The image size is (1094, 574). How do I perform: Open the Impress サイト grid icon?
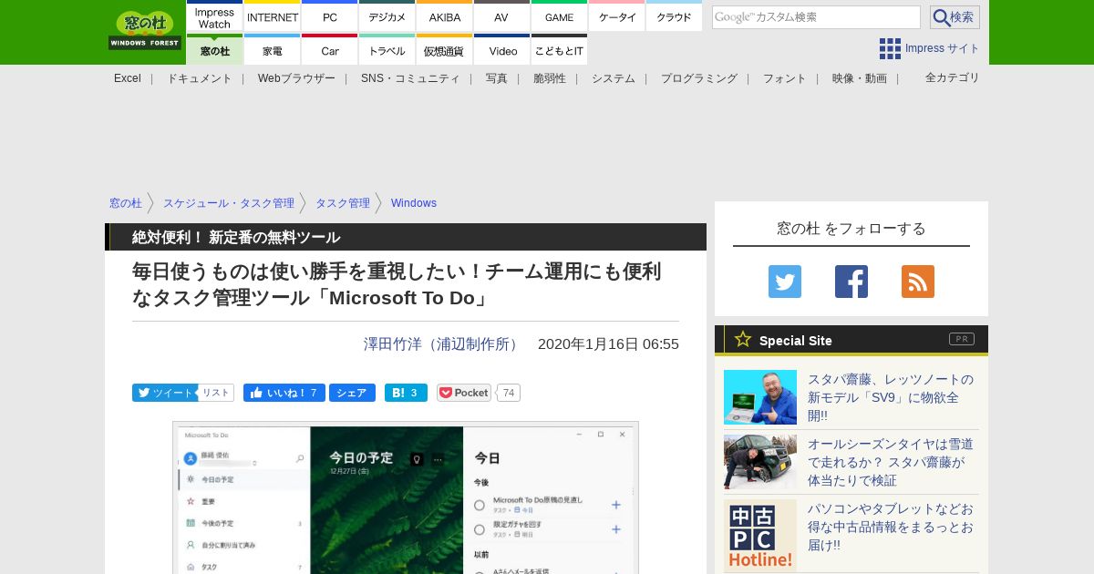point(890,48)
